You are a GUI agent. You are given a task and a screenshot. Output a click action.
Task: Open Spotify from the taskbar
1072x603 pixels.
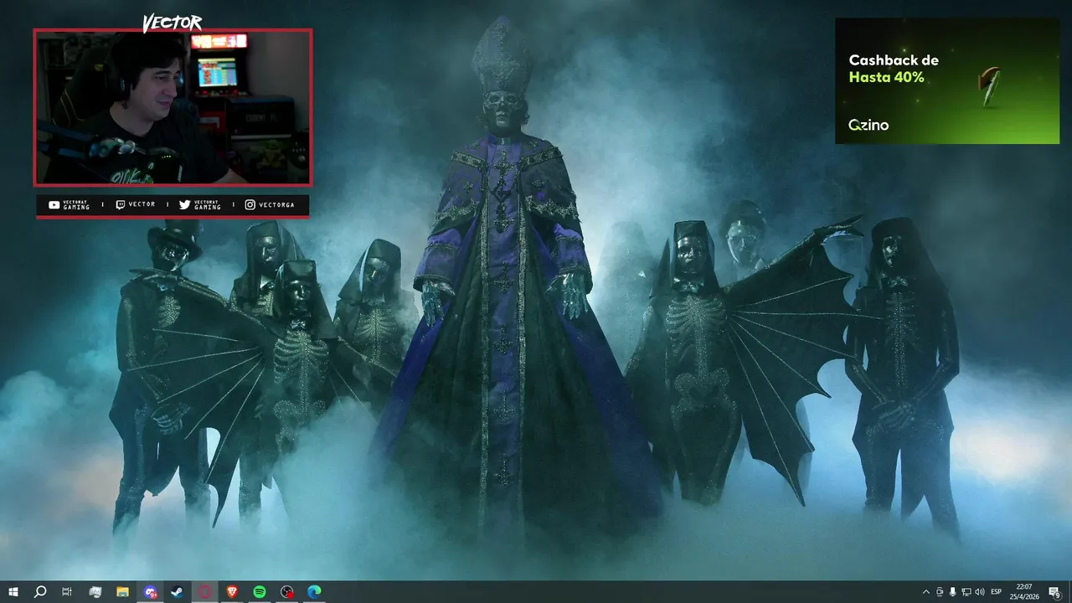pos(260,592)
